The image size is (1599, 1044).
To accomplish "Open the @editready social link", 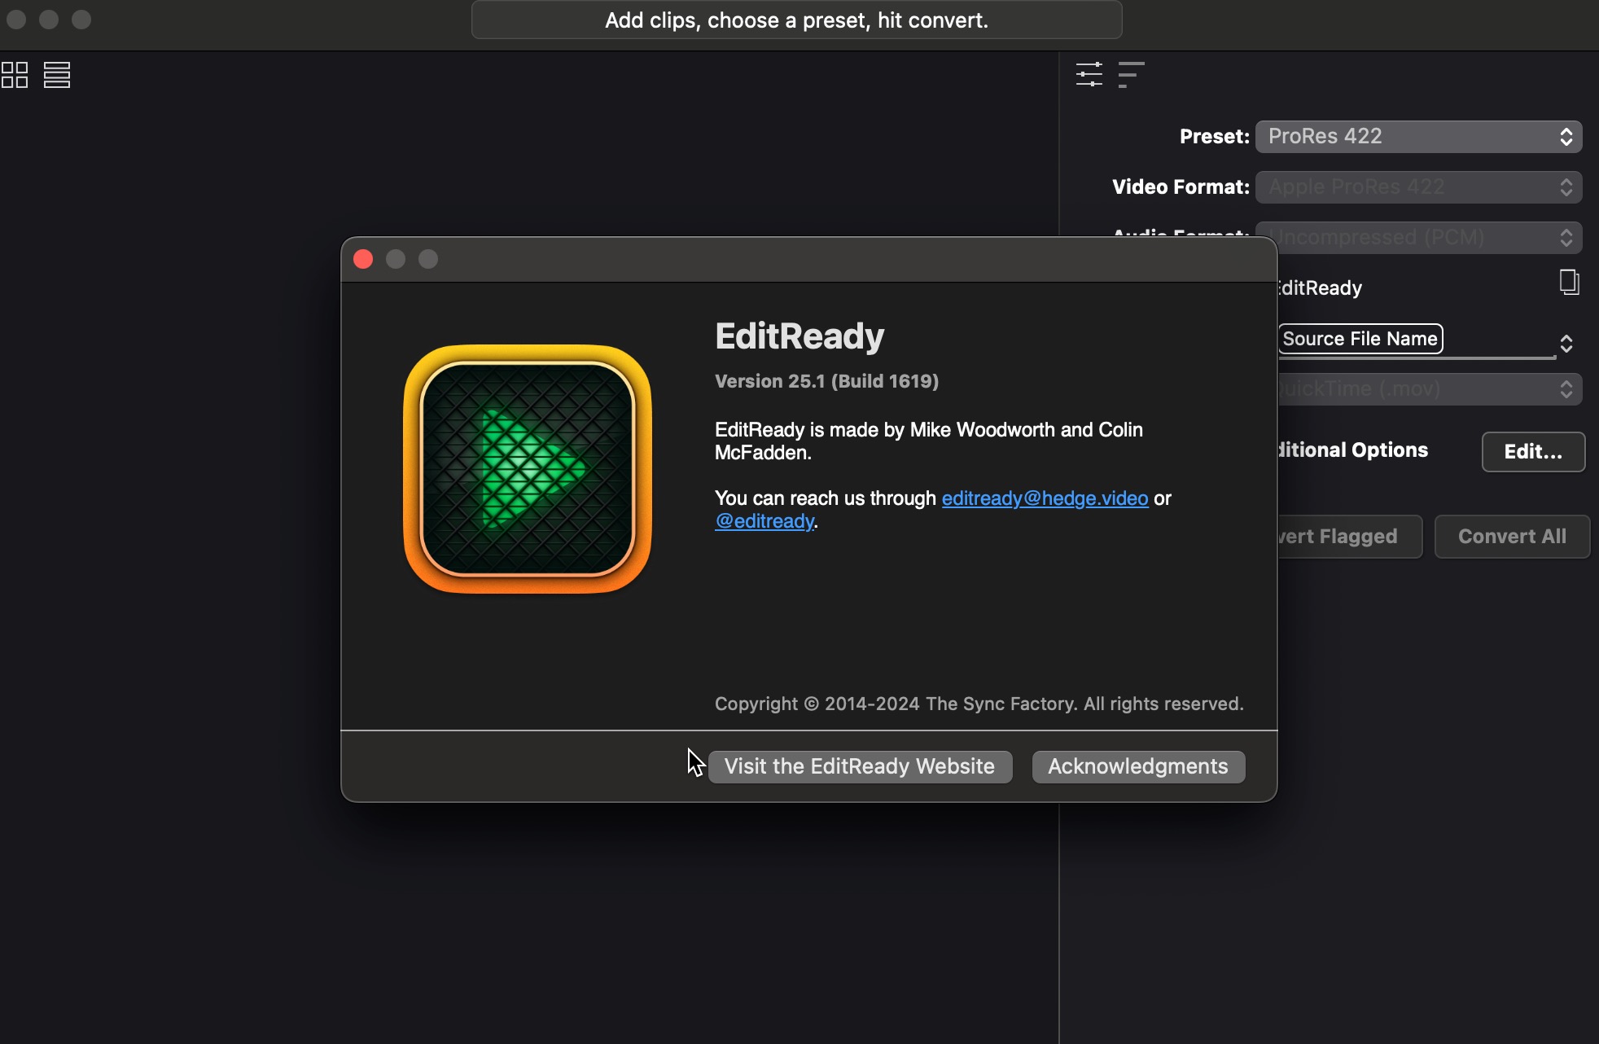I will pyautogui.click(x=764, y=521).
